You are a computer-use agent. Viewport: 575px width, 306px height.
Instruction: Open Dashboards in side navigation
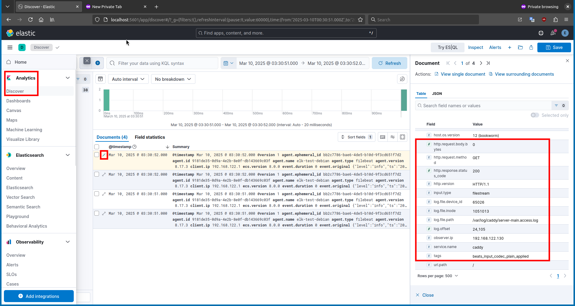(x=18, y=101)
